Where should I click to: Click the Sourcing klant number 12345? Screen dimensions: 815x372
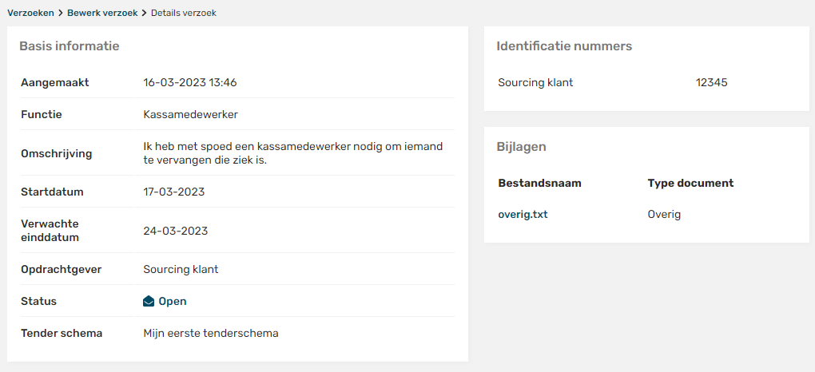point(711,82)
